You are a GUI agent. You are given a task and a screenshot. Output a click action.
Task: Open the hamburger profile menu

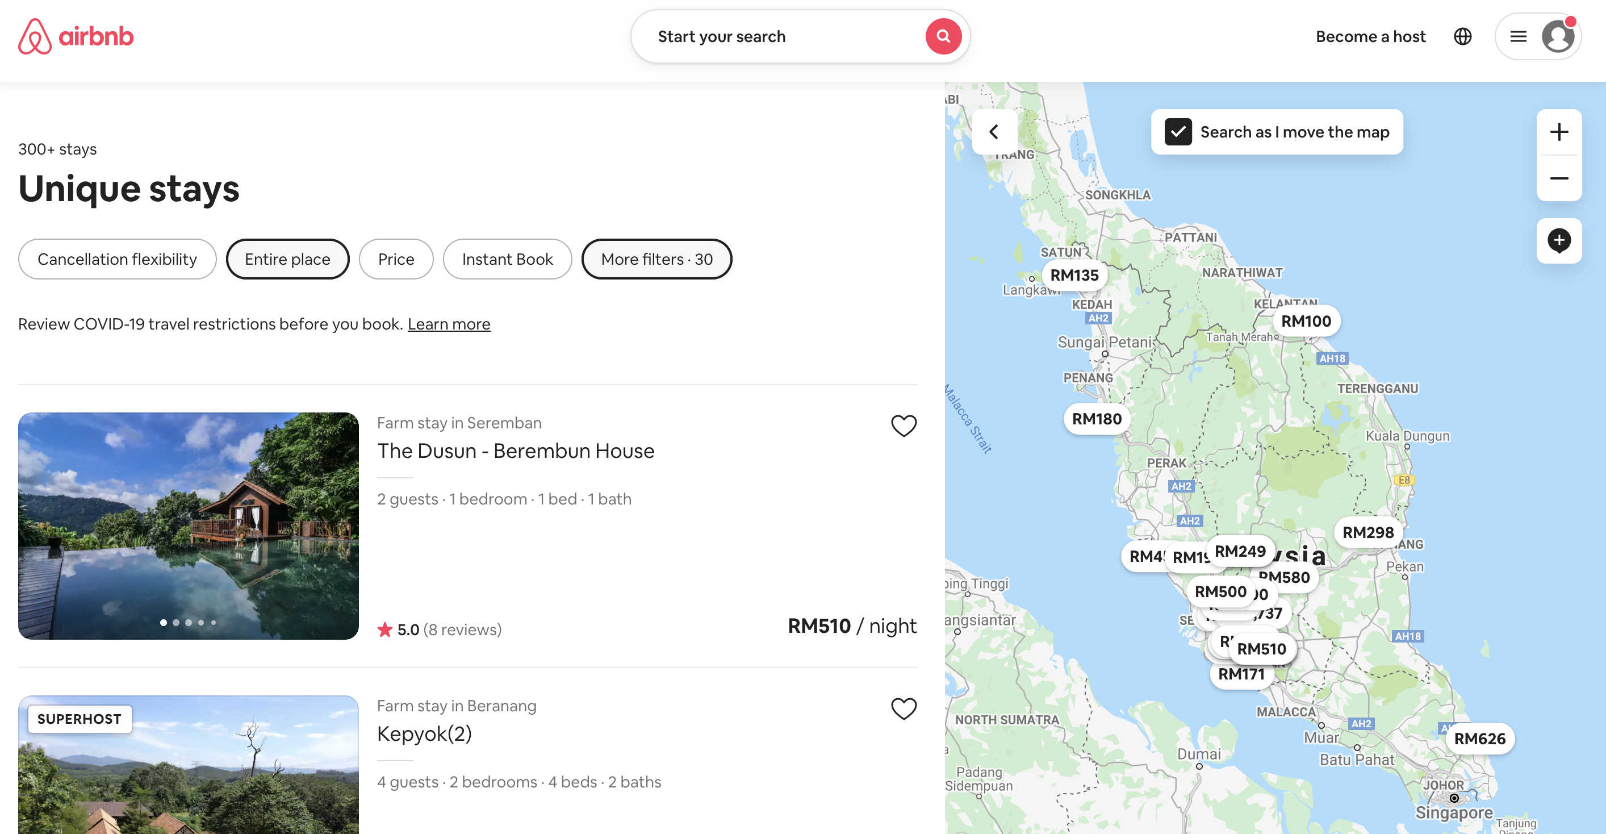[x=1517, y=36]
